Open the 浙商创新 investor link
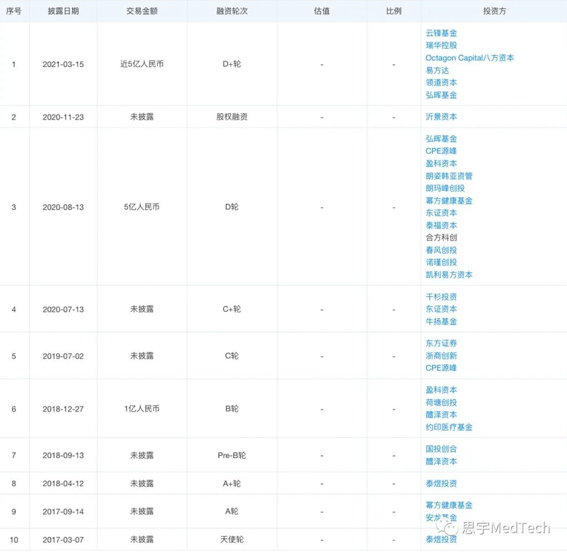This screenshot has width=567, height=552. [x=441, y=355]
